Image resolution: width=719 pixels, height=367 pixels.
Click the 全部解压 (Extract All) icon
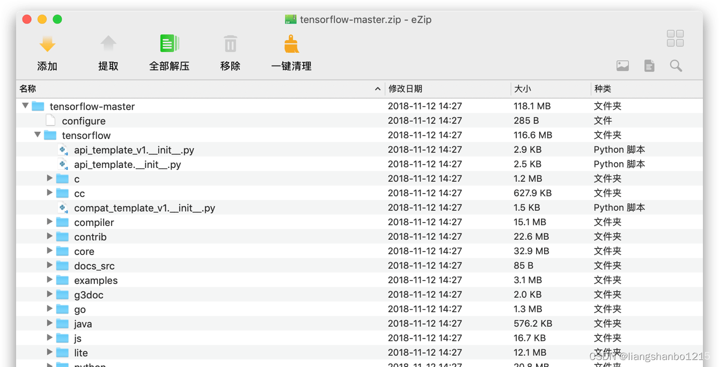click(170, 44)
